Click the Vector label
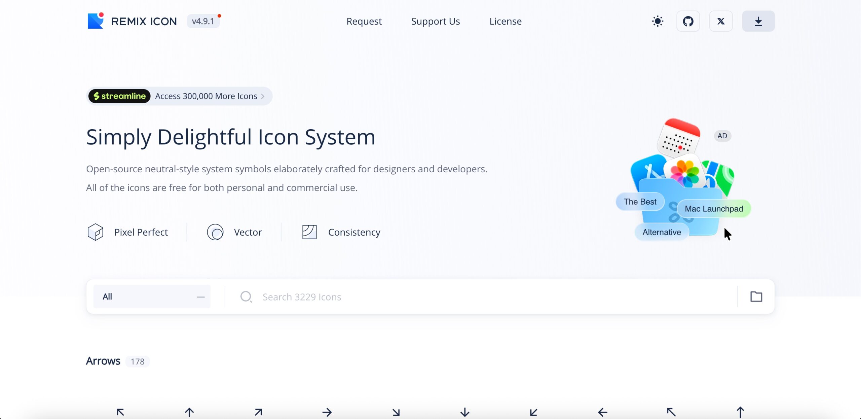Viewport: 861px width, 419px height. tap(248, 232)
